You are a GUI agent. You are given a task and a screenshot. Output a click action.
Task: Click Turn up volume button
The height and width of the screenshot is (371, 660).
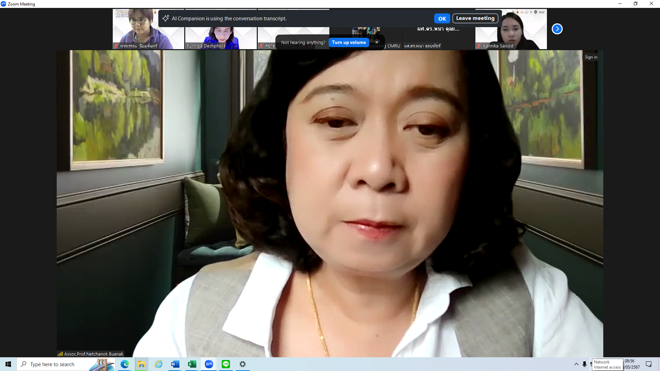[x=349, y=42]
